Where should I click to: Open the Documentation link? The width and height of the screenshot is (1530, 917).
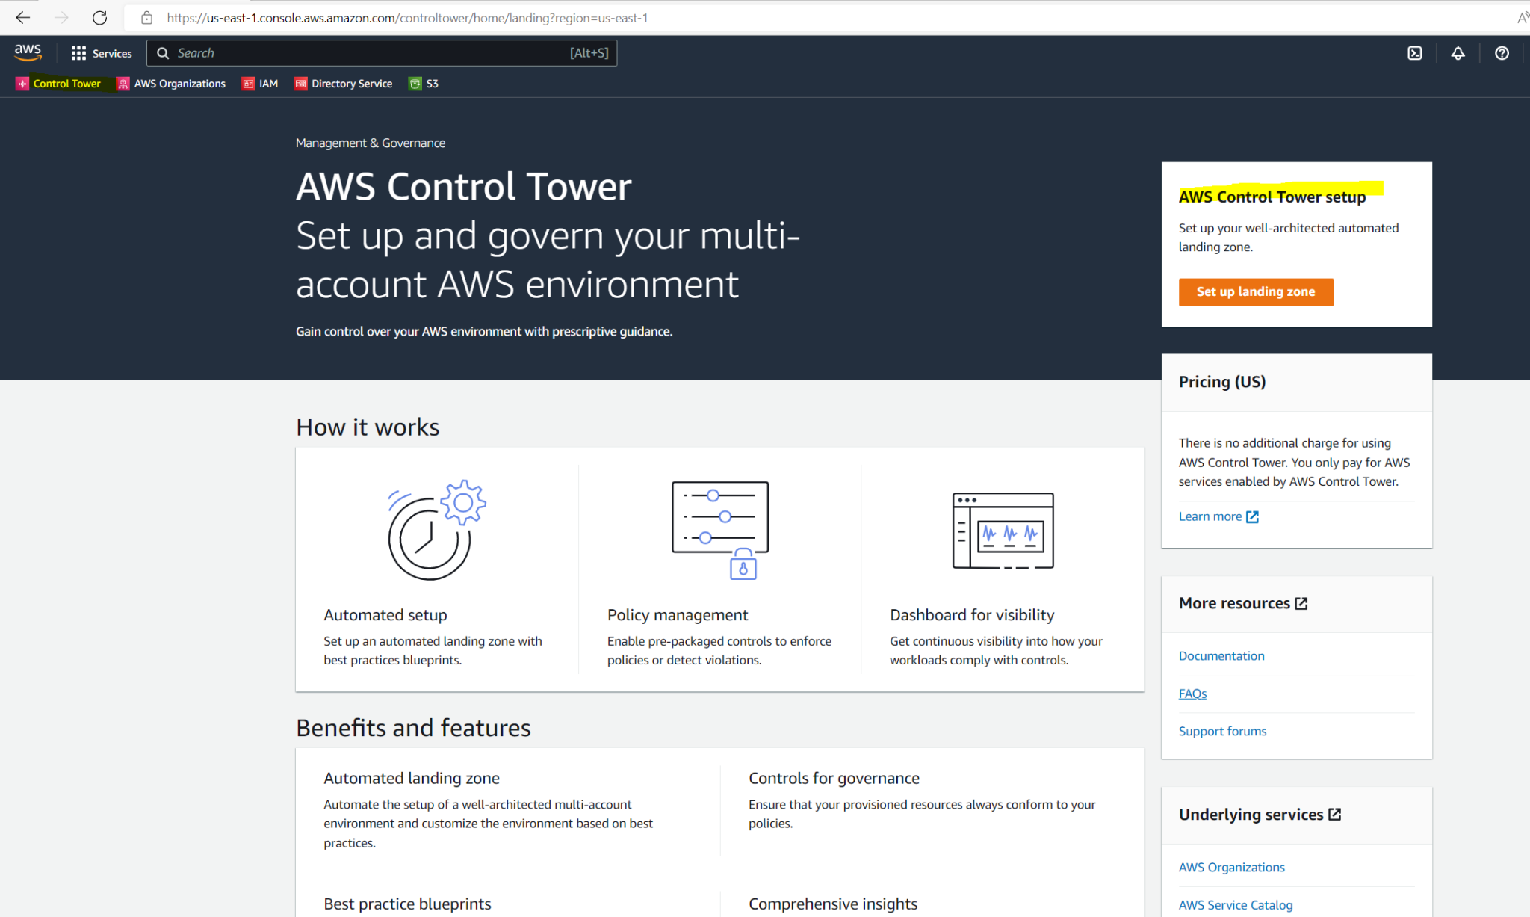(x=1221, y=655)
